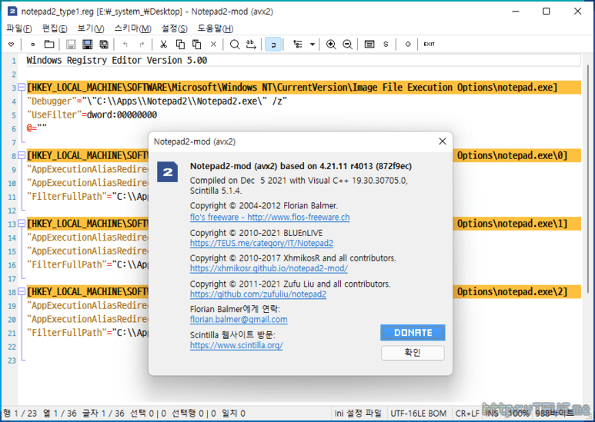Click the @="" line in editor

point(36,128)
